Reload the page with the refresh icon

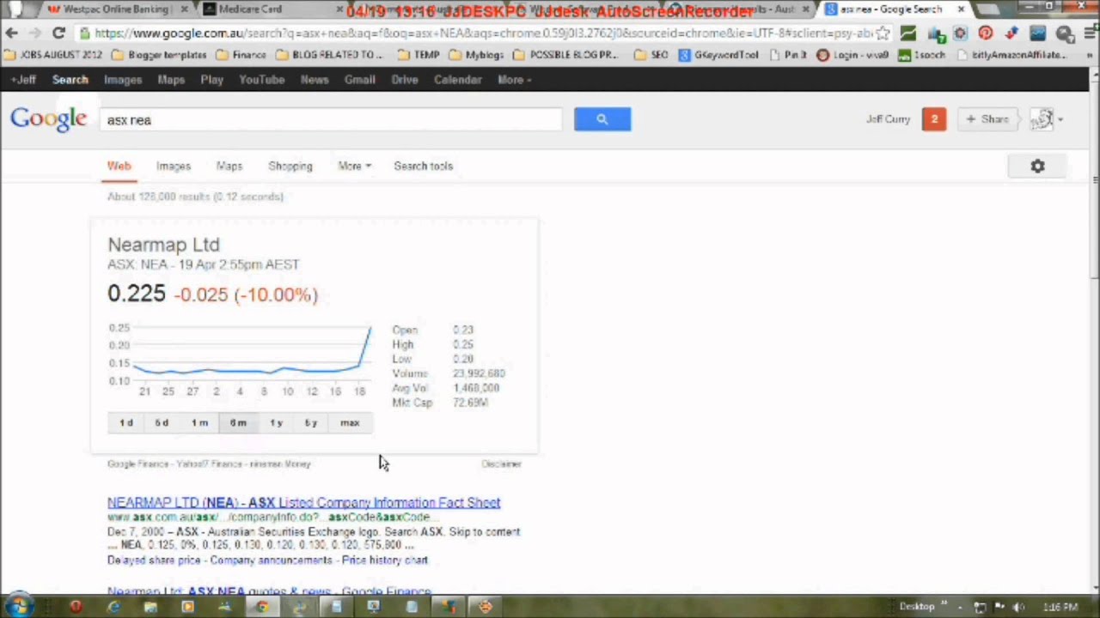[58, 33]
